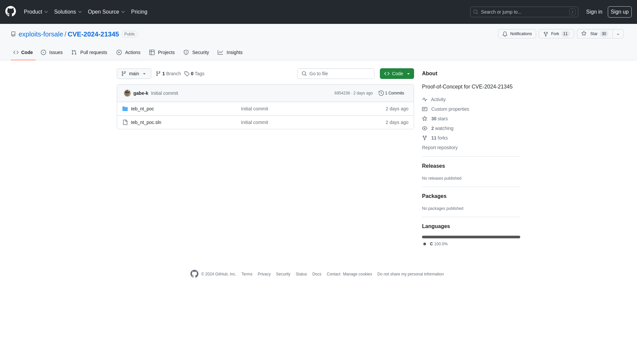Open the Privacy footer link
The width and height of the screenshot is (637, 358).
pyautogui.click(x=264, y=274)
